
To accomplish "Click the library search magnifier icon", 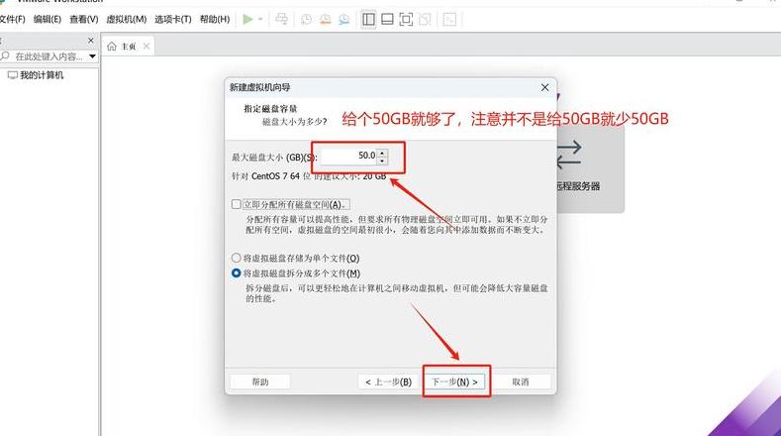I will pyautogui.click(x=5, y=55).
